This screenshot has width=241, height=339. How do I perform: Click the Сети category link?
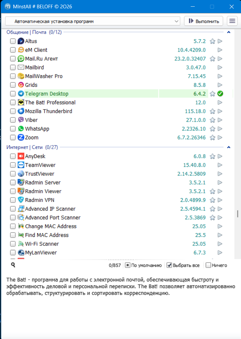[37, 147]
